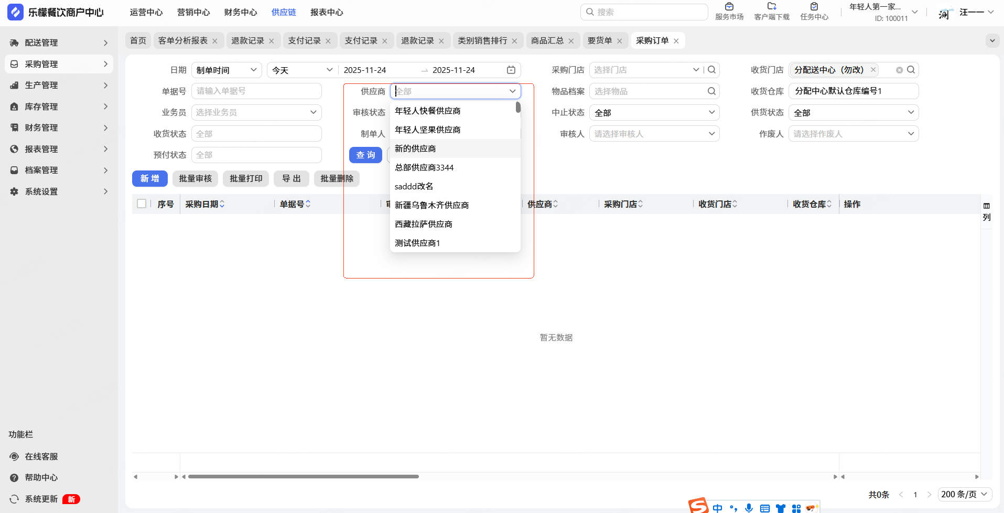
Task: Click the 服务市场 service market icon
Action: (729, 7)
